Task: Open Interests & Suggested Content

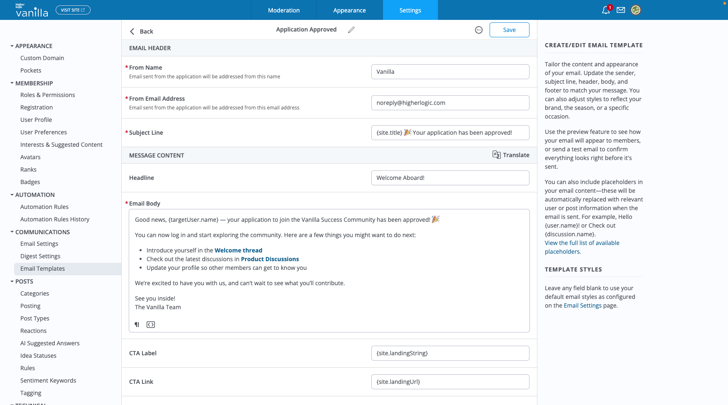Action: point(61,145)
